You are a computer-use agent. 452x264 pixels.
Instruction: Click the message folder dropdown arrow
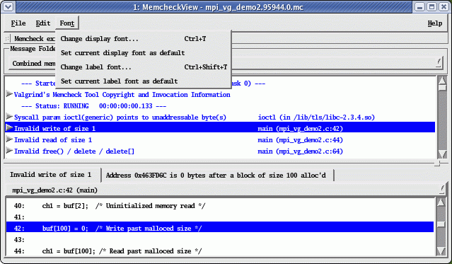click(439, 62)
